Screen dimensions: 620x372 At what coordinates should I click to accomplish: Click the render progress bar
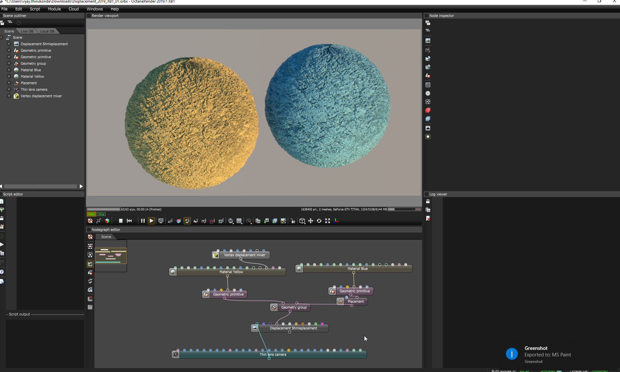[x=104, y=209]
